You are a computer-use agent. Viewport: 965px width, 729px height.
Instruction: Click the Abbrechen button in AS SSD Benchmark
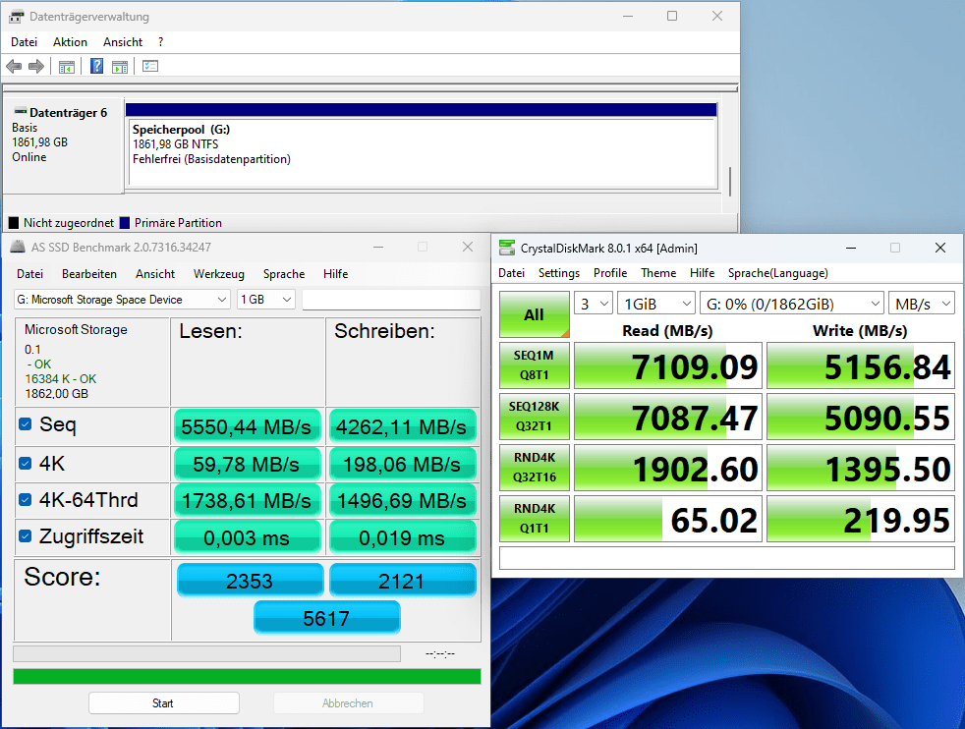click(x=348, y=702)
